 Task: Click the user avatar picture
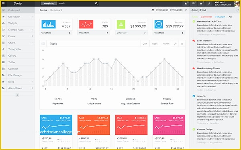click(237, 4)
